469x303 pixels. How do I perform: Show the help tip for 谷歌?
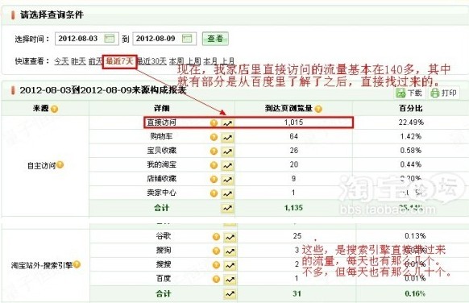coord(216,237)
